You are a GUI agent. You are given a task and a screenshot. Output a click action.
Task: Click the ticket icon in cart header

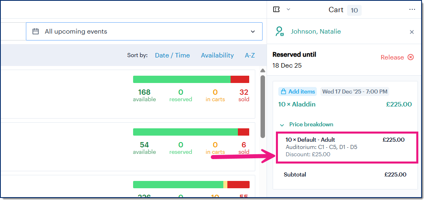(276, 10)
